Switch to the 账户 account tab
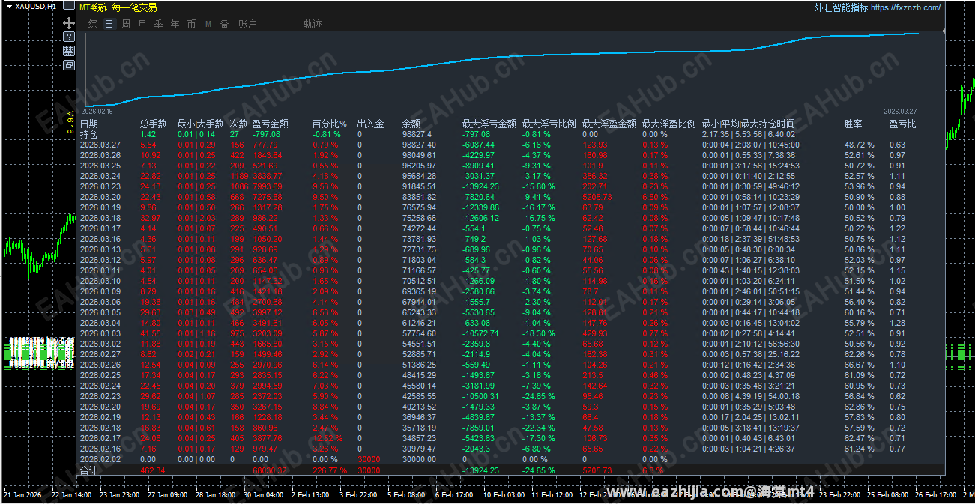This screenshot has width=975, height=504. click(247, 24)
